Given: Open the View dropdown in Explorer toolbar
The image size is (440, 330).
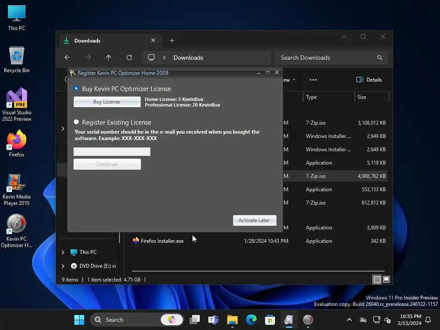Looking at the screenshot, I should (289, 80).
